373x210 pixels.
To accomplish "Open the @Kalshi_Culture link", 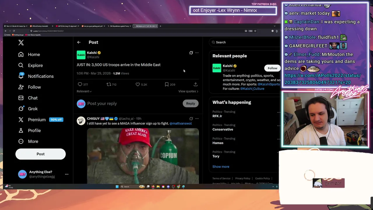I will click(x=252, y=89).
